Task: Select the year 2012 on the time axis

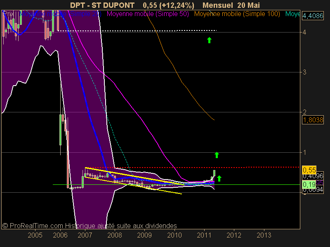Action: pos(234,235)
